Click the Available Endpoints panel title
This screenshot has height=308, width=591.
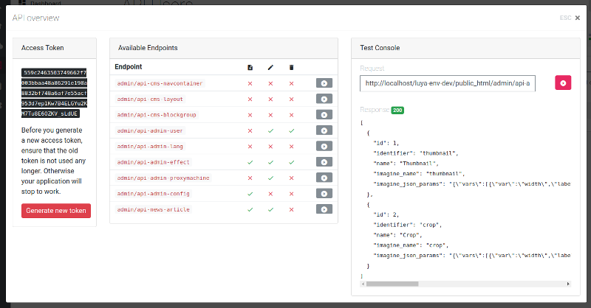click(148, 48)
